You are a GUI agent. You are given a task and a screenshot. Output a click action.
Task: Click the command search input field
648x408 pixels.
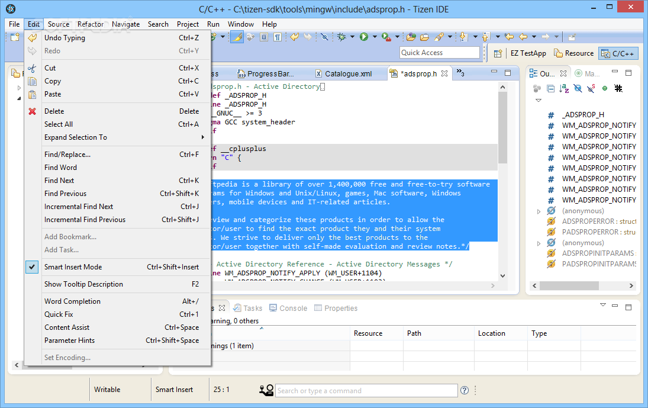pos(366,391)
